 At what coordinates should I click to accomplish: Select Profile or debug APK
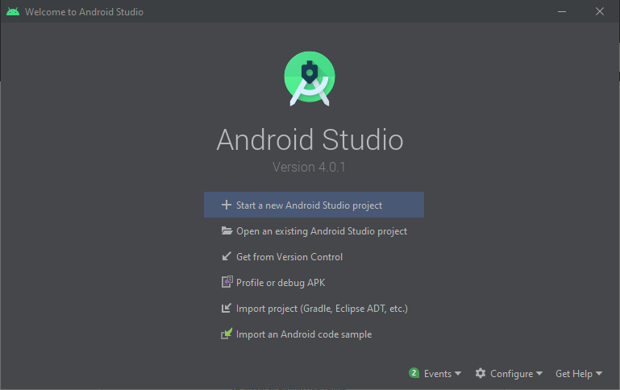(x=314, y=282)
